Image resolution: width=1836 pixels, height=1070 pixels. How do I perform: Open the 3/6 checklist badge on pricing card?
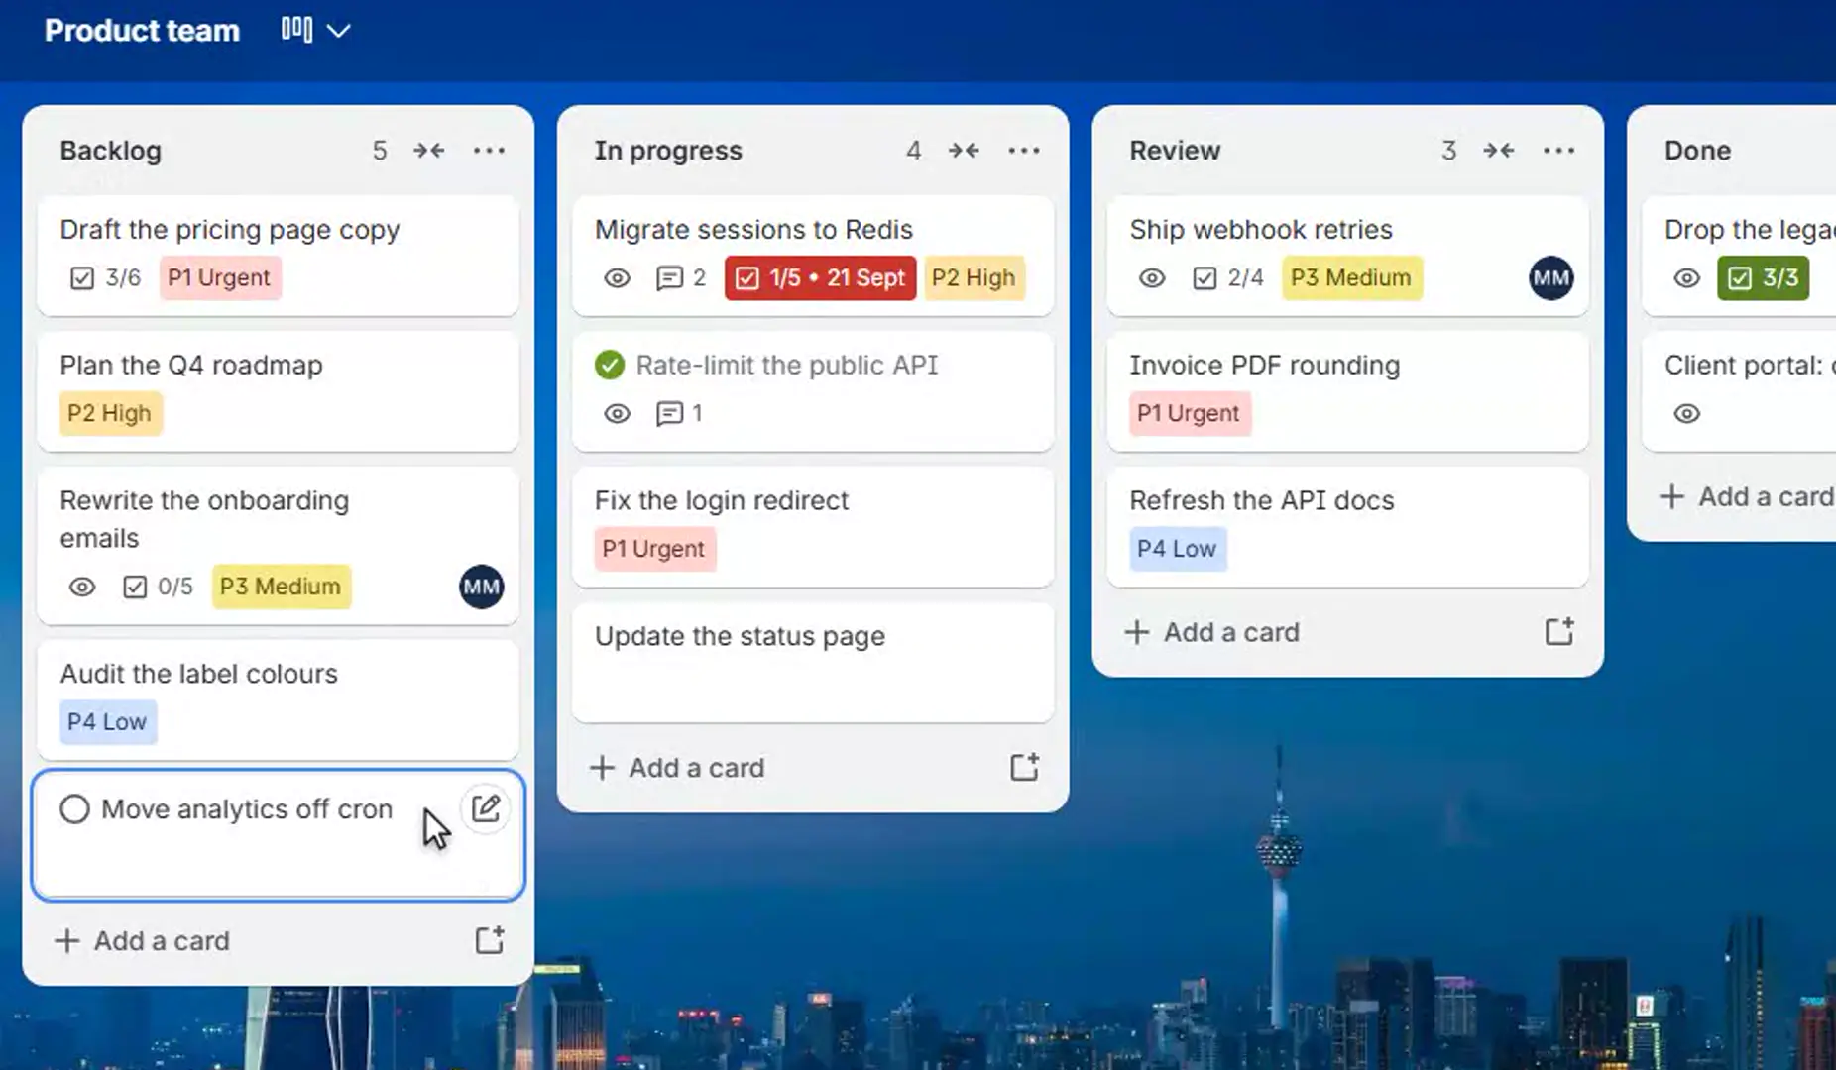[x=105, y=278]
